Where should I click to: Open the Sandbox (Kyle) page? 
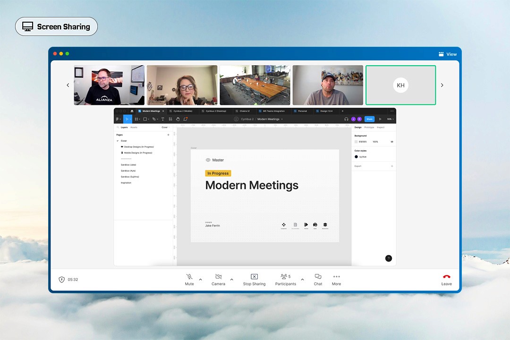click(128, 170)
